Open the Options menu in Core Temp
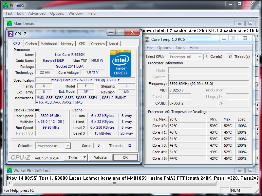The image size is (262, 196). [x=164, y=48]
